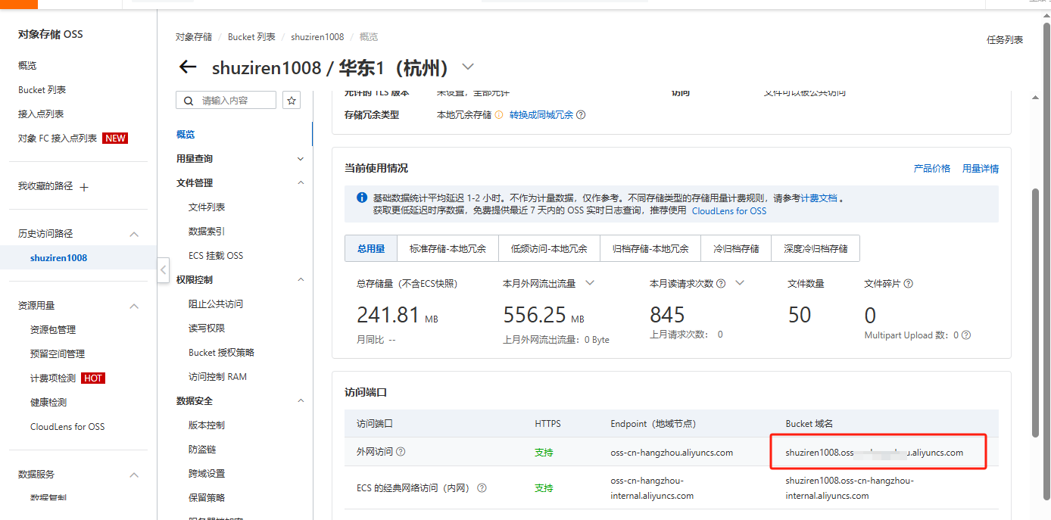Collapse the 资源用量 section
The image size is (1051, 520).
[134, 306]
